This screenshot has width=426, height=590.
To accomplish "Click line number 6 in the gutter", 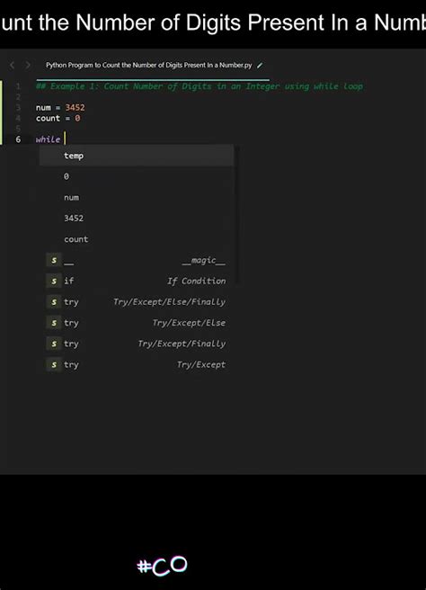I will 18,139.
